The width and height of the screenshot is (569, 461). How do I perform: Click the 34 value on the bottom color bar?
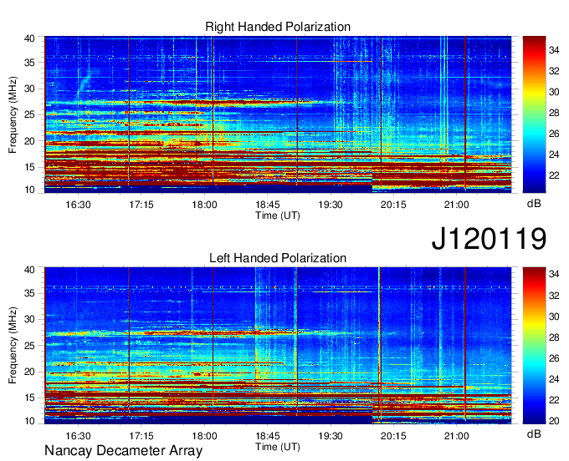click(x=554, y=274)
